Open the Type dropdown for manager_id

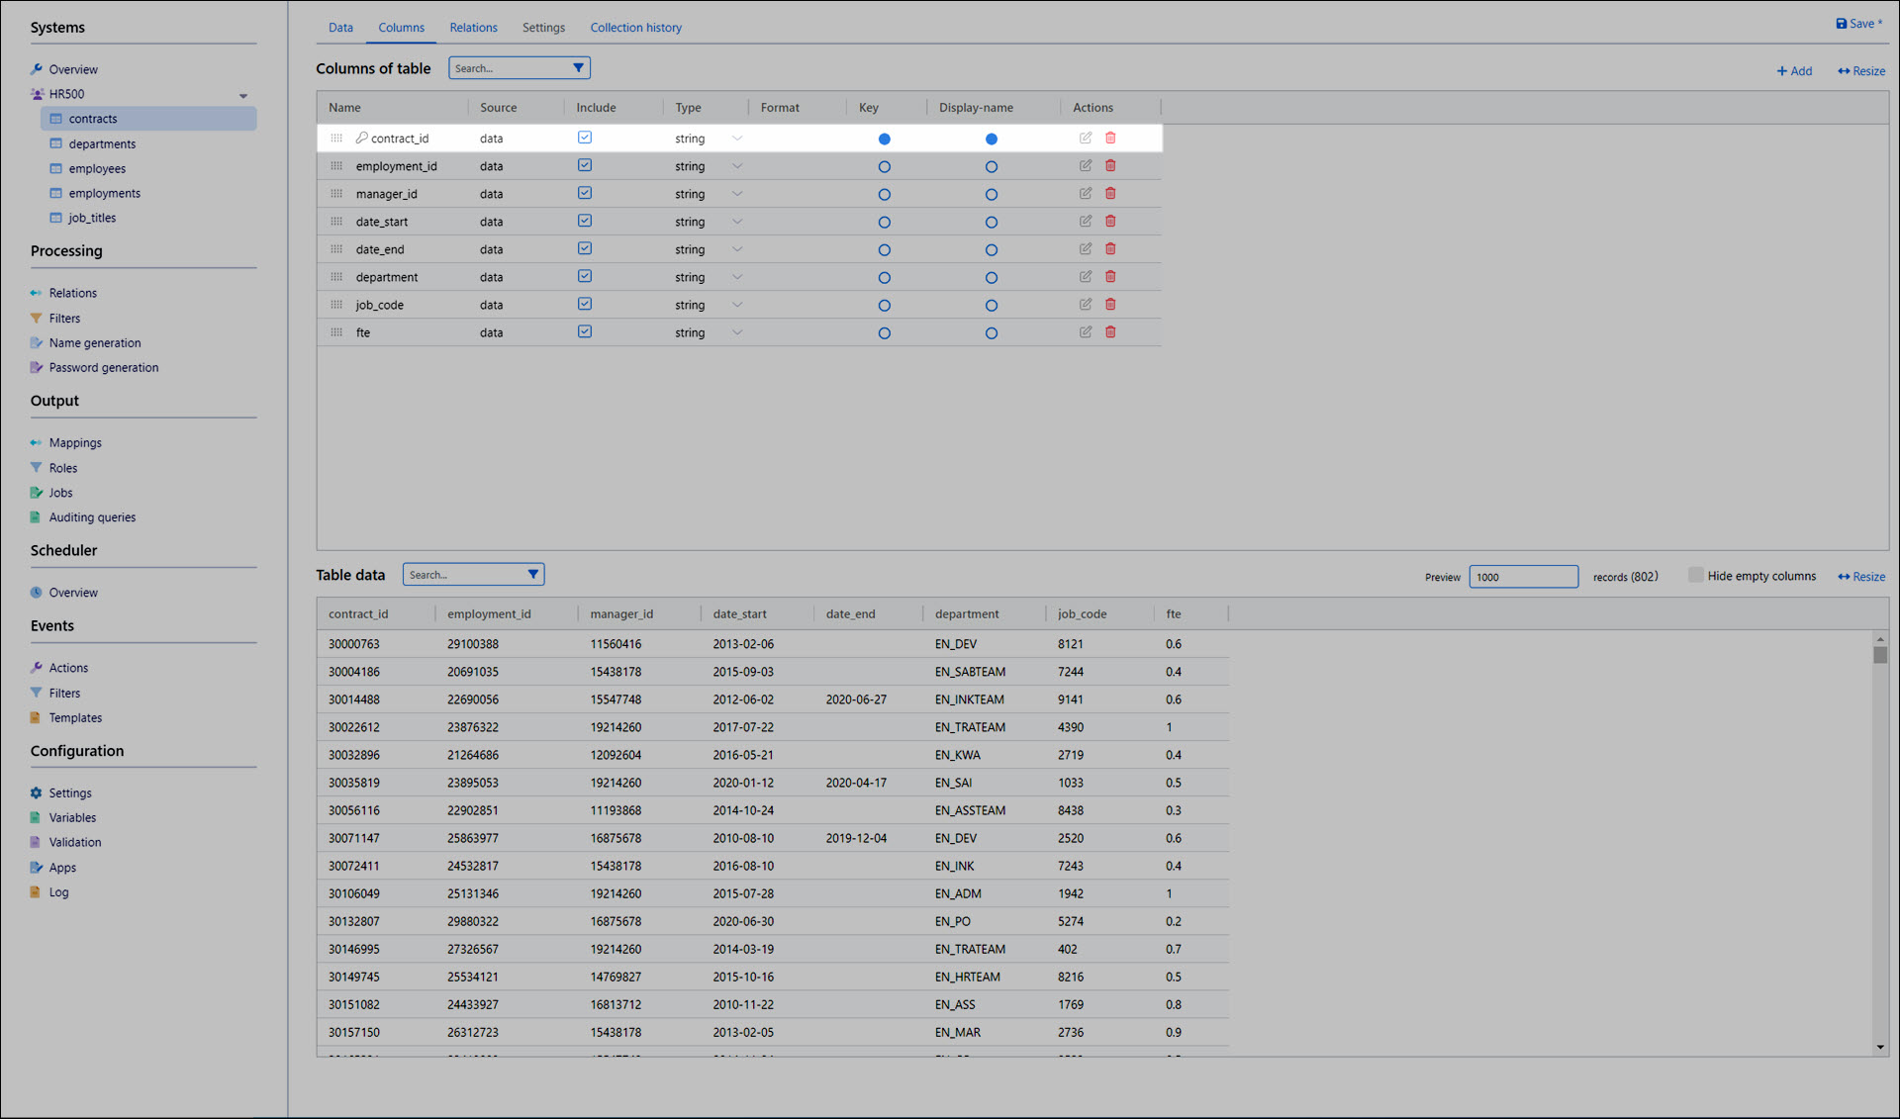tap(737, 194)
